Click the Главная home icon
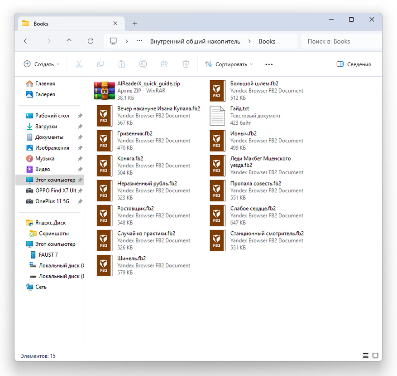The image size is (397, 376). tap(29, 83)
